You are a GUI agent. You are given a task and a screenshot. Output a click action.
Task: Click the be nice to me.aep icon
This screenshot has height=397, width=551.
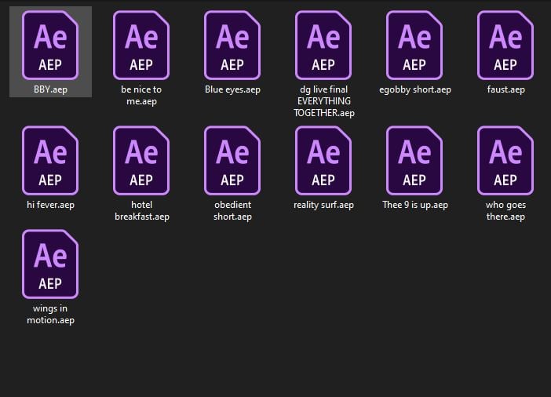coord(141,46)
